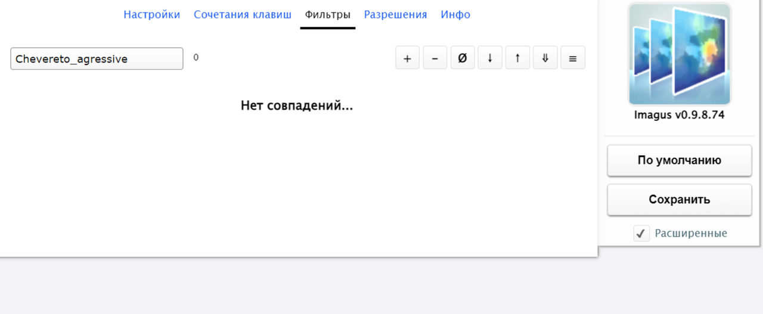
Task: Click the minus remove-filter icon
Action: click(x=435, y=58)
